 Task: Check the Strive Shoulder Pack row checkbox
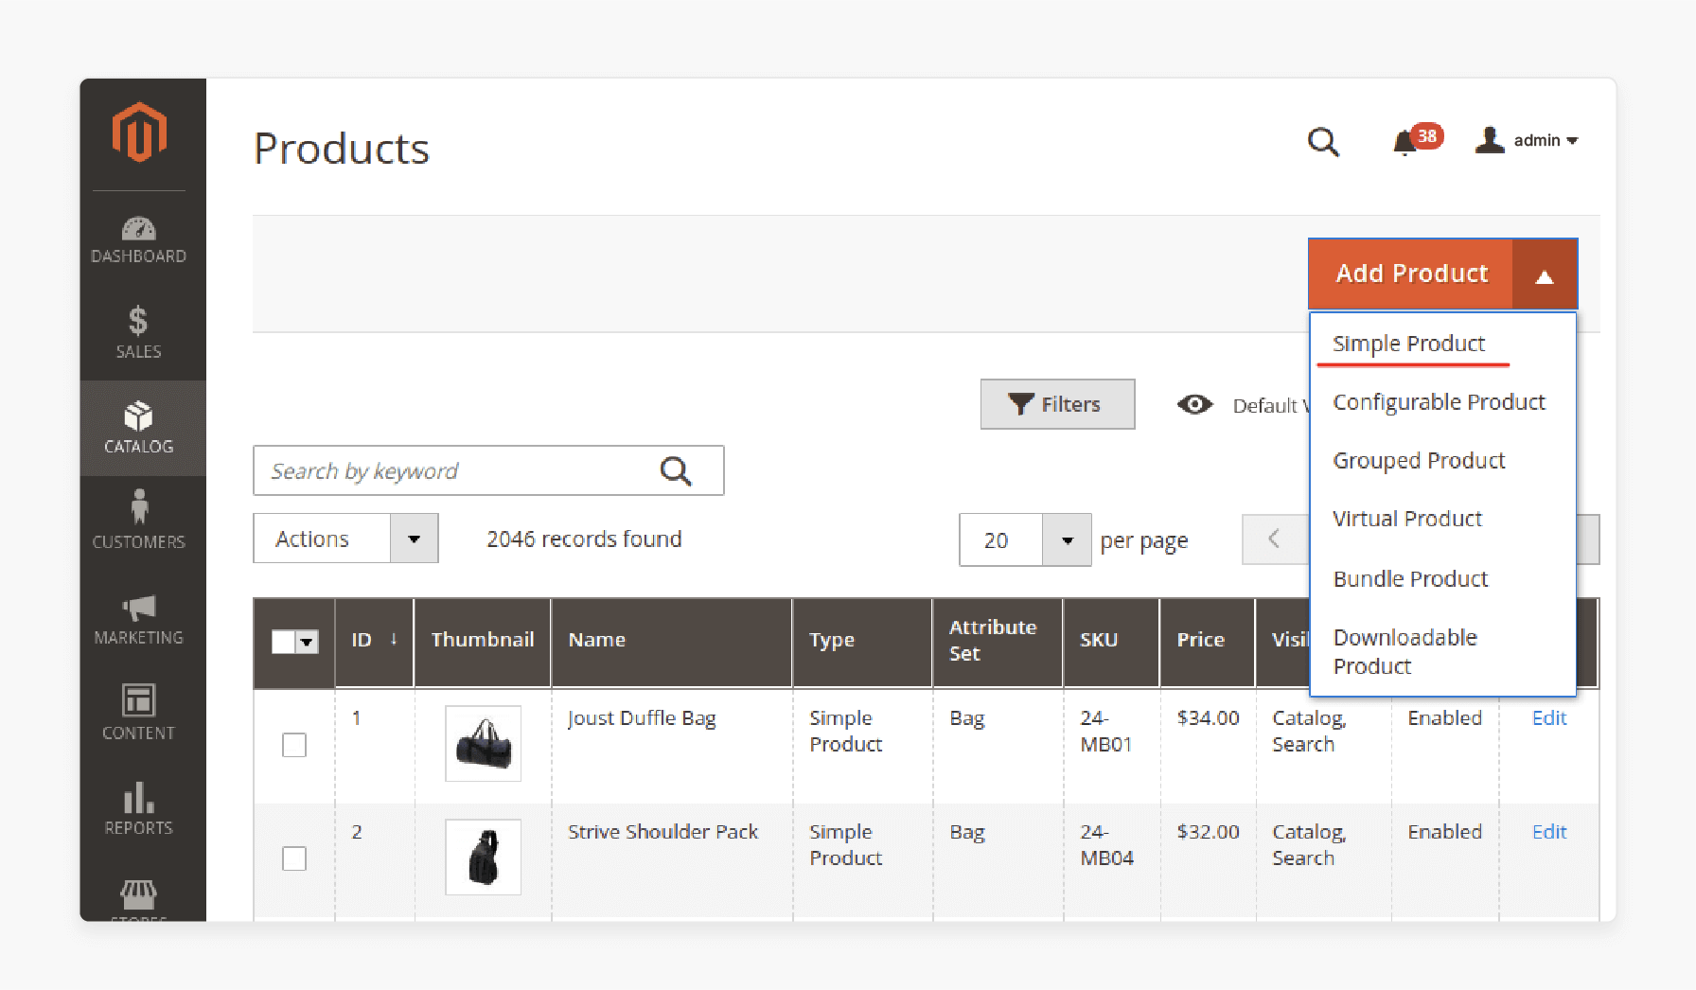tap(294, 858)
